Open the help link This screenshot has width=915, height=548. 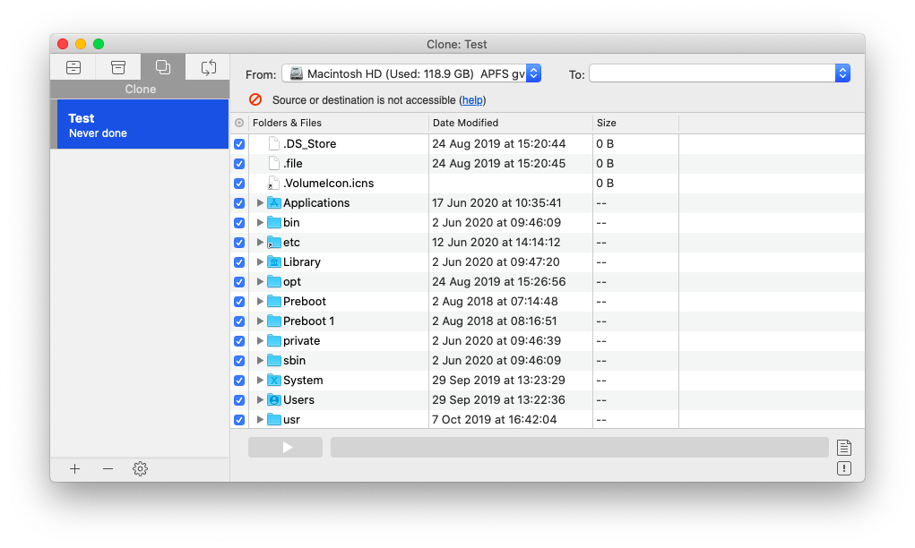(x=472, y=100)
